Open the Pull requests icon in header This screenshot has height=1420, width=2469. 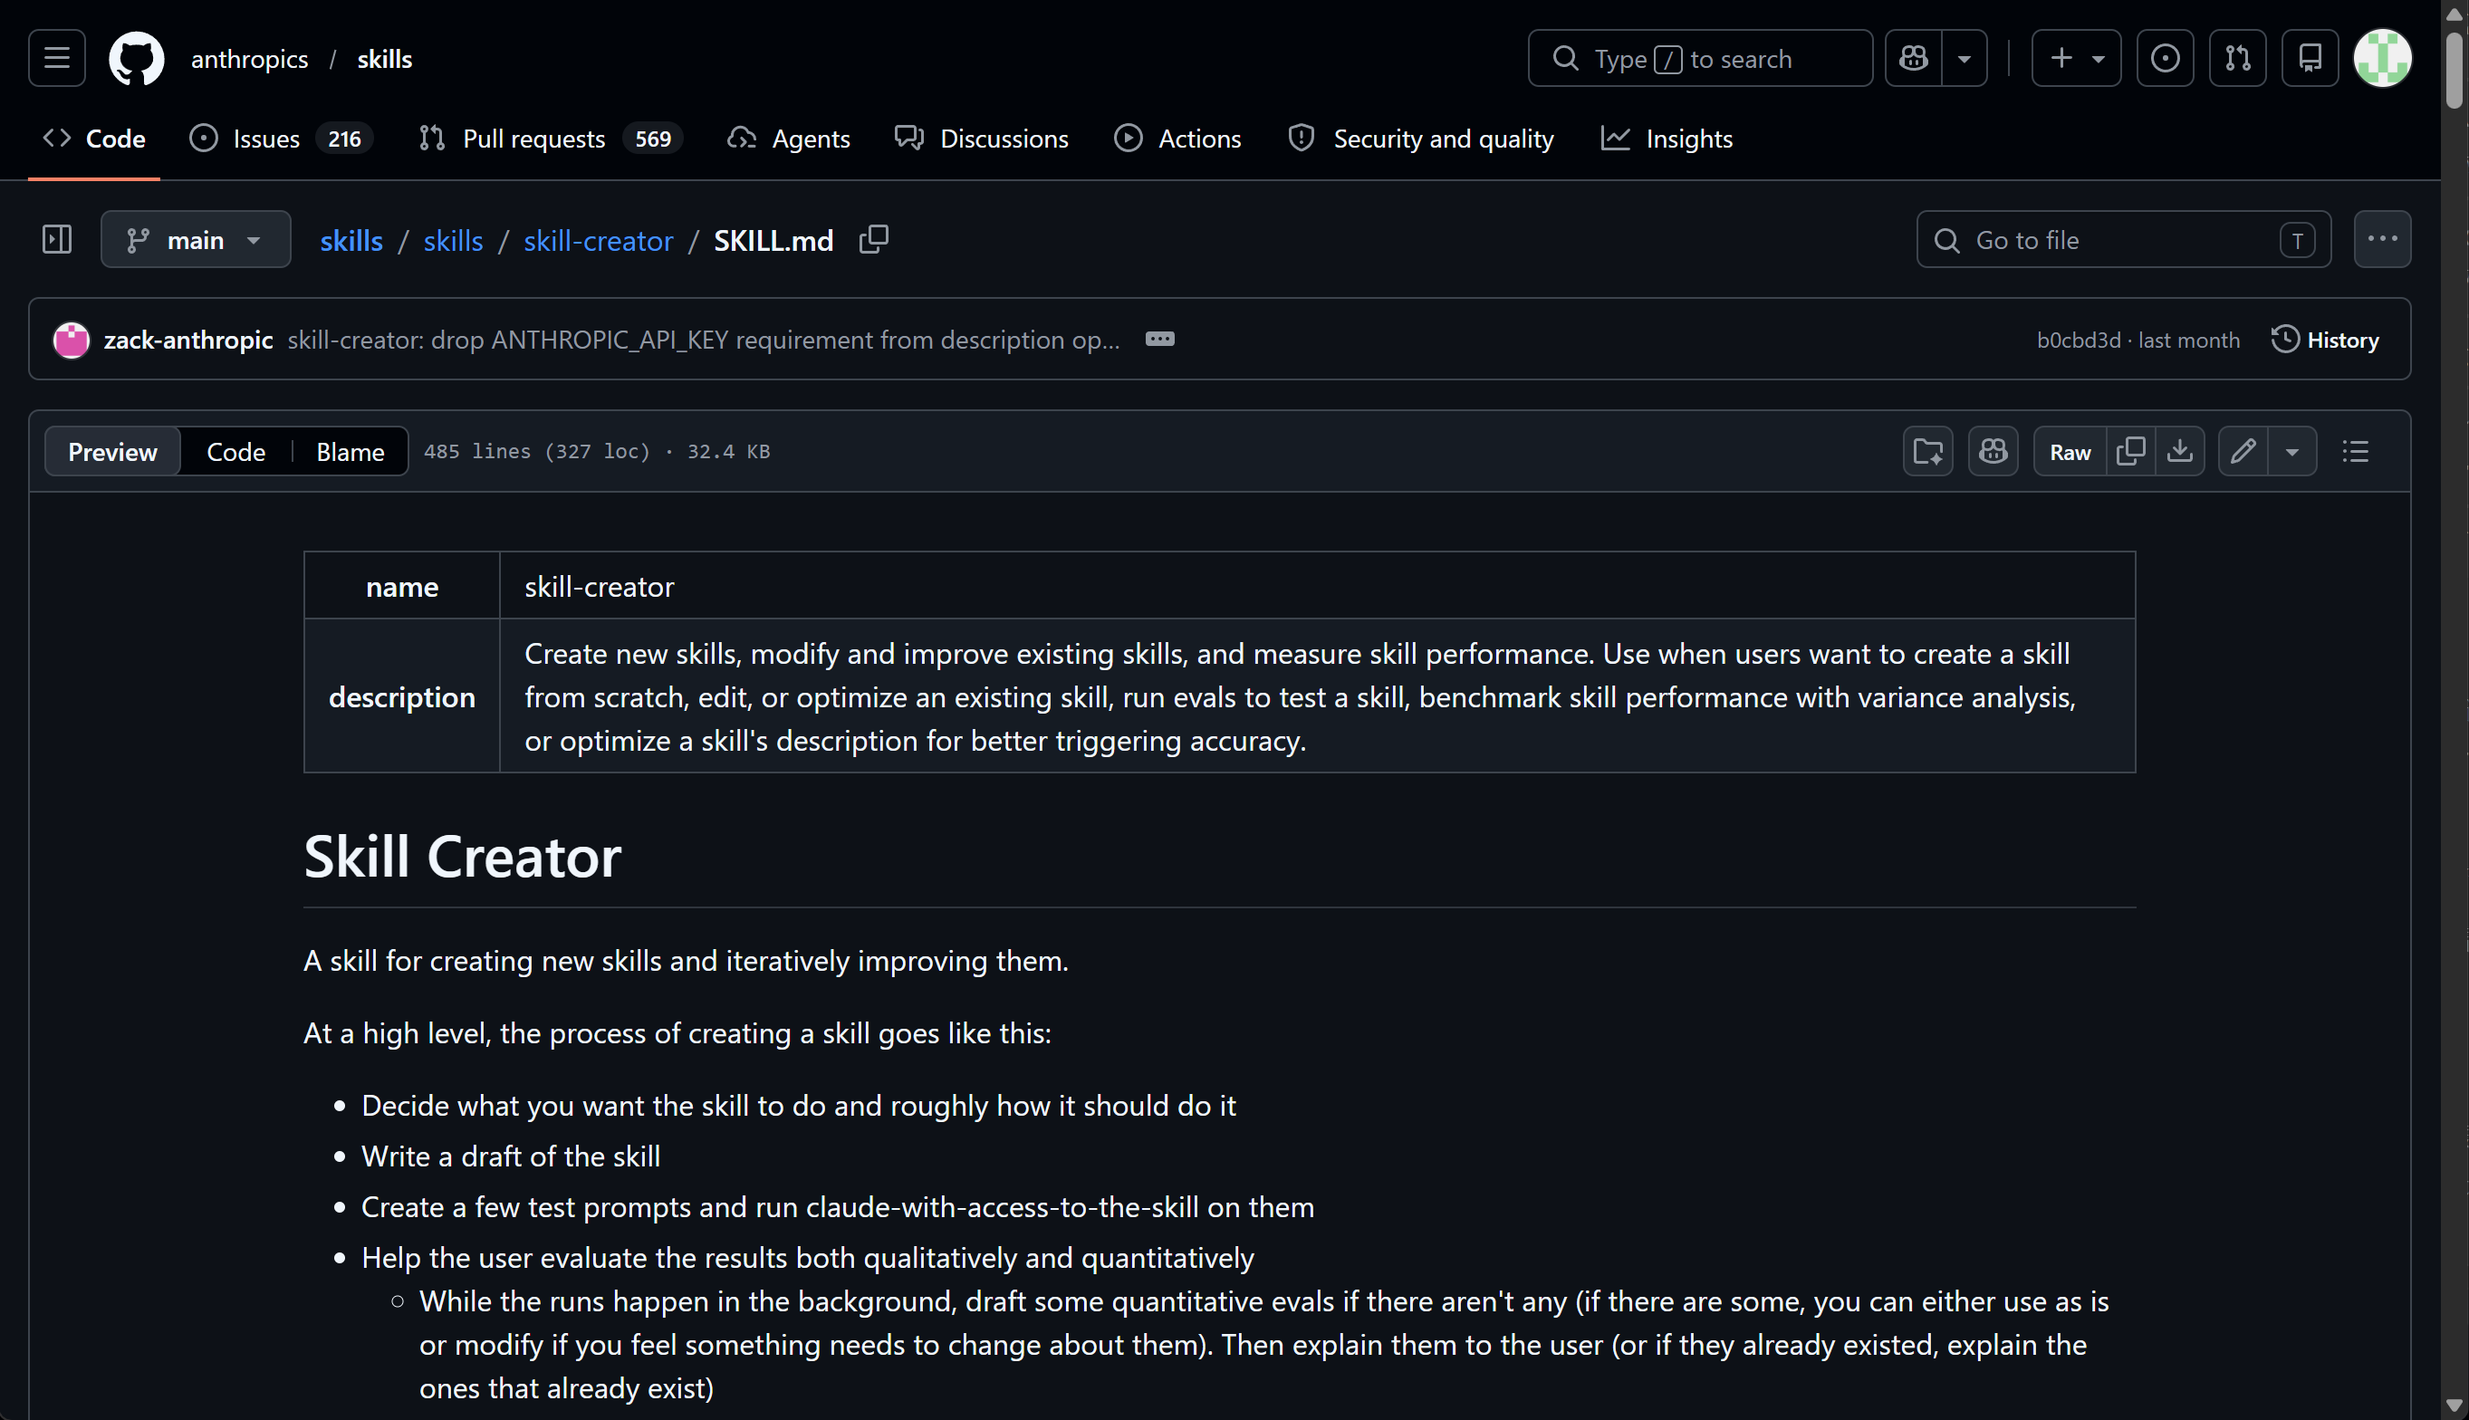click(2238, 59)
